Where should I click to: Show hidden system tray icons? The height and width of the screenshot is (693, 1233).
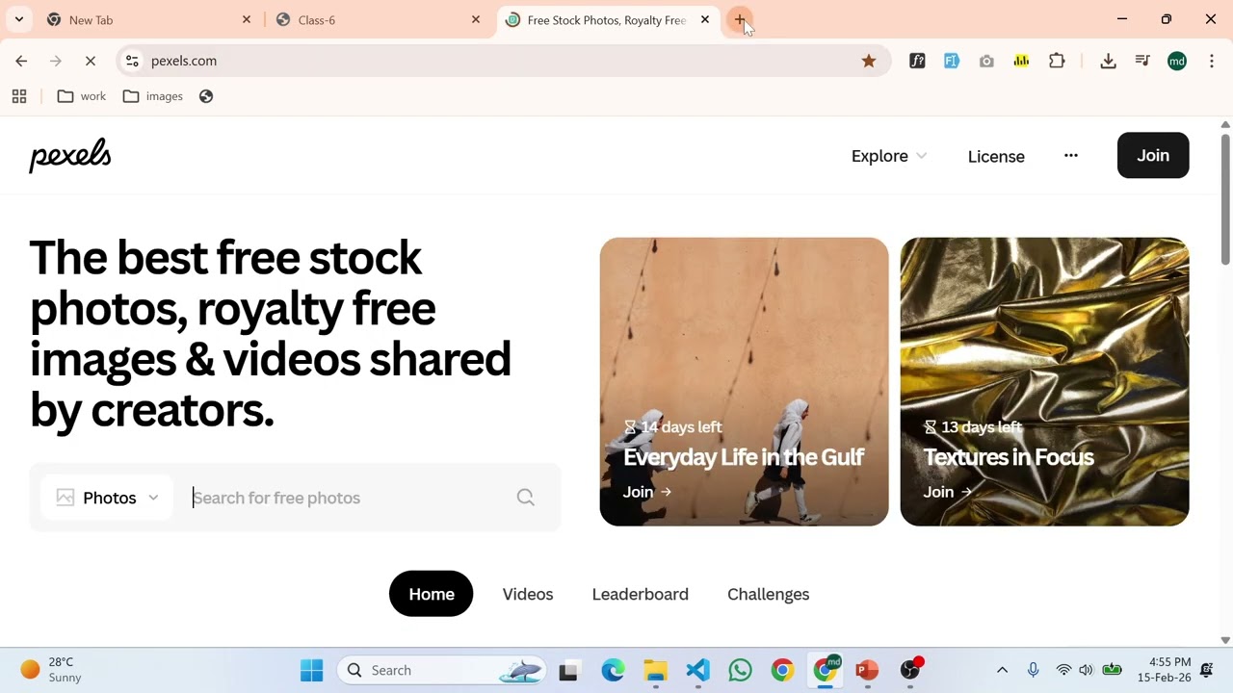pyautogui.click(x=1002, y=670)
